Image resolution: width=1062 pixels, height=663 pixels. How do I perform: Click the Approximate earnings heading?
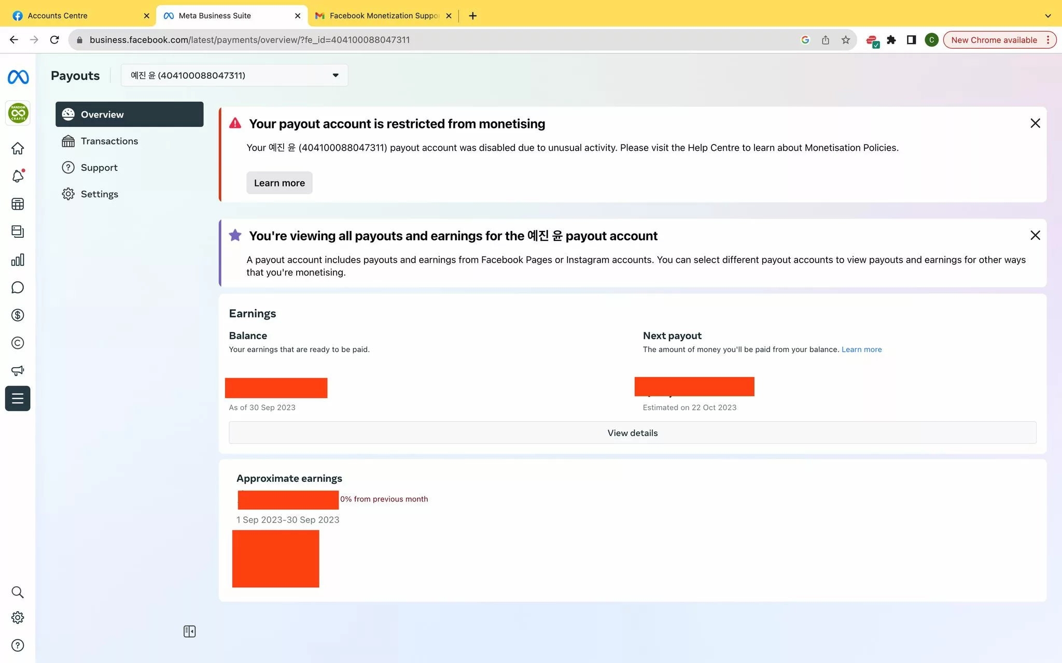pos(289,479)
